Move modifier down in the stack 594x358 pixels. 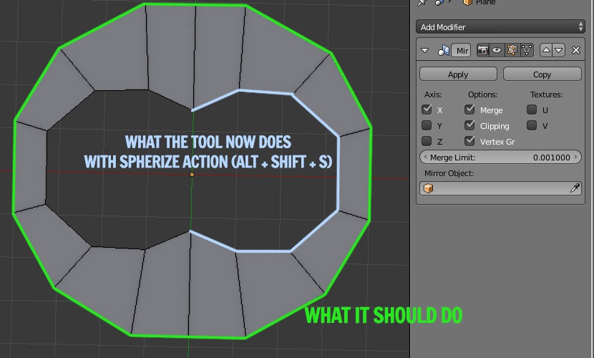[x=559, y=50]
